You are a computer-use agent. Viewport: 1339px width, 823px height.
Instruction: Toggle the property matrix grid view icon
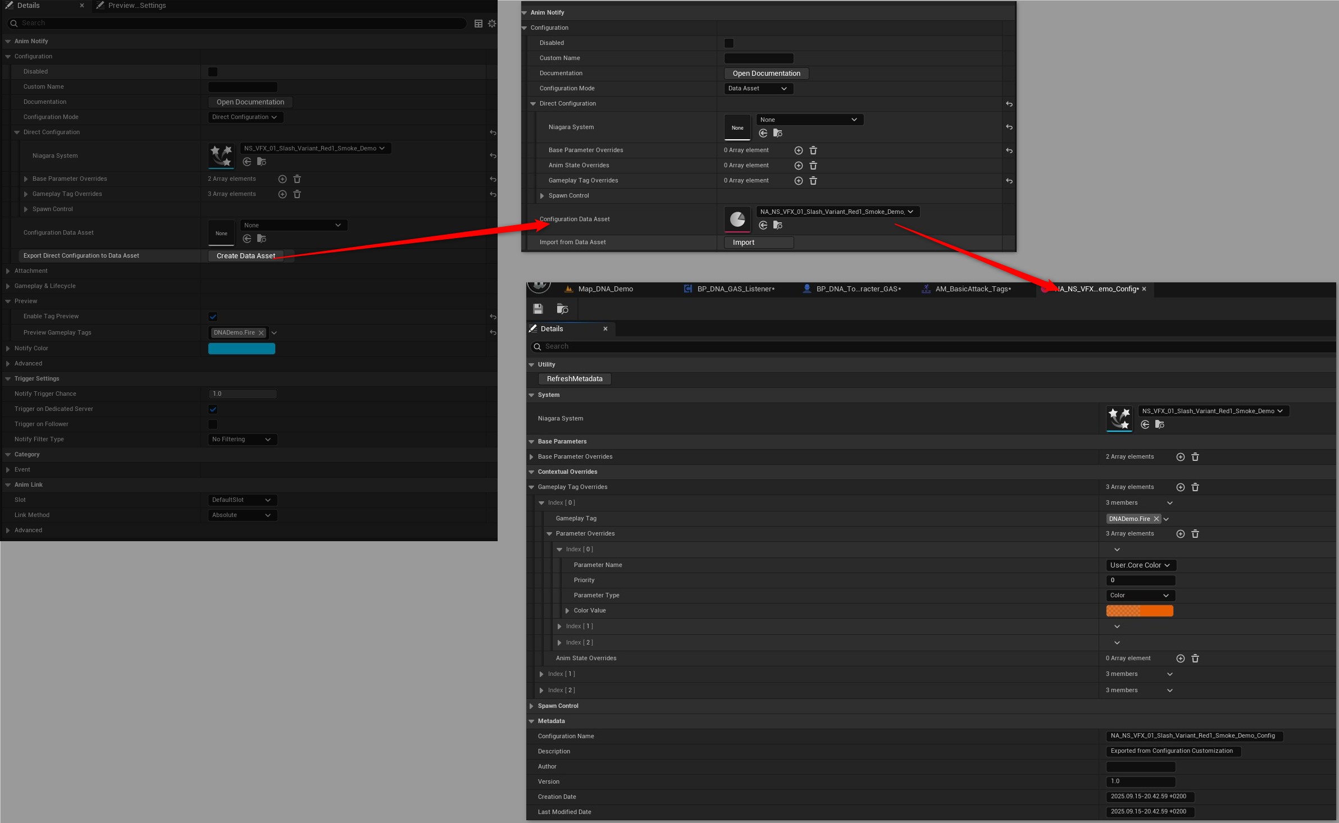click(x=479, y=24)
